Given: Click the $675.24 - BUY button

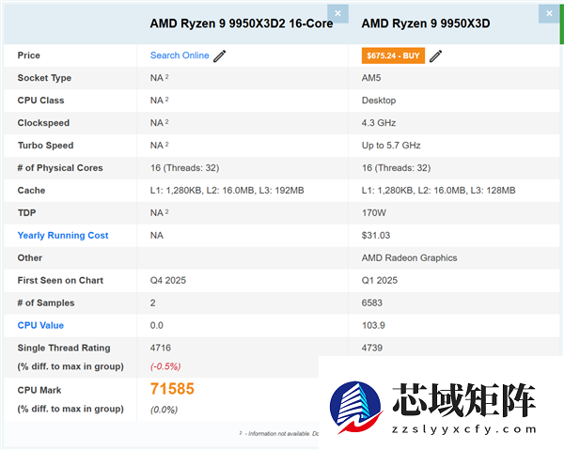Looking at the screenshot, I should coord(393,55).
